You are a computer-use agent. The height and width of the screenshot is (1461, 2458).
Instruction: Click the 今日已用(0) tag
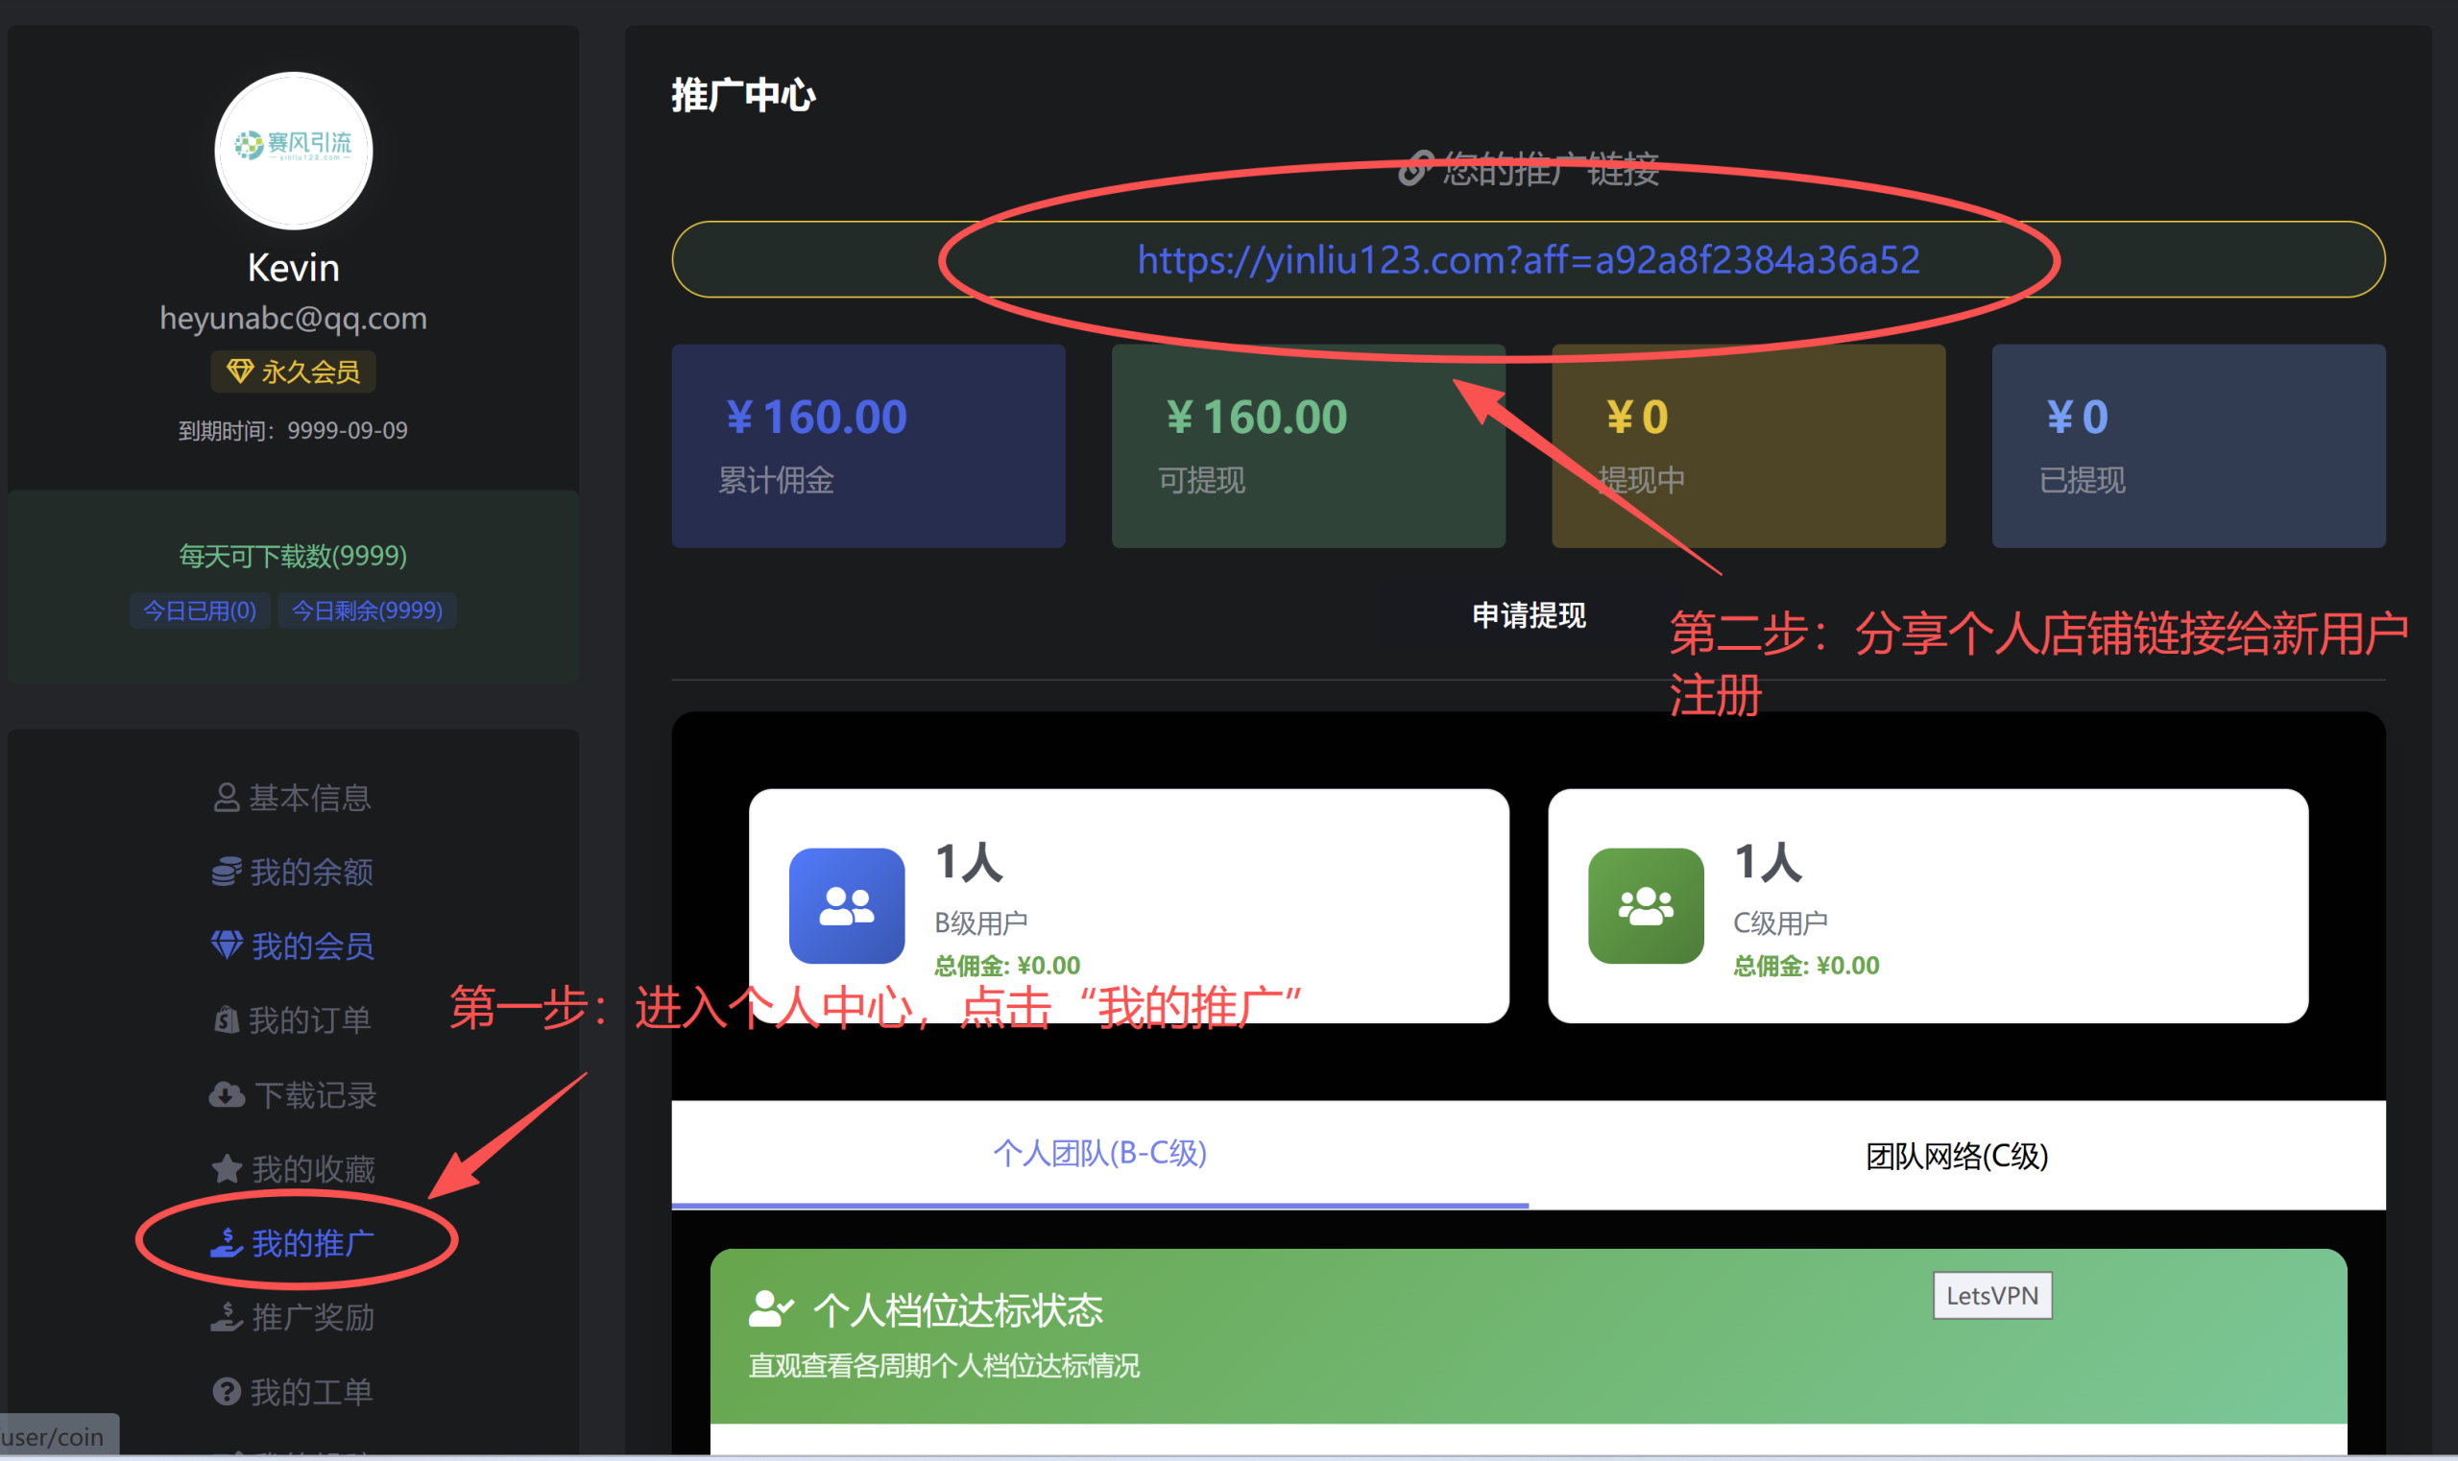click(200, 611)
